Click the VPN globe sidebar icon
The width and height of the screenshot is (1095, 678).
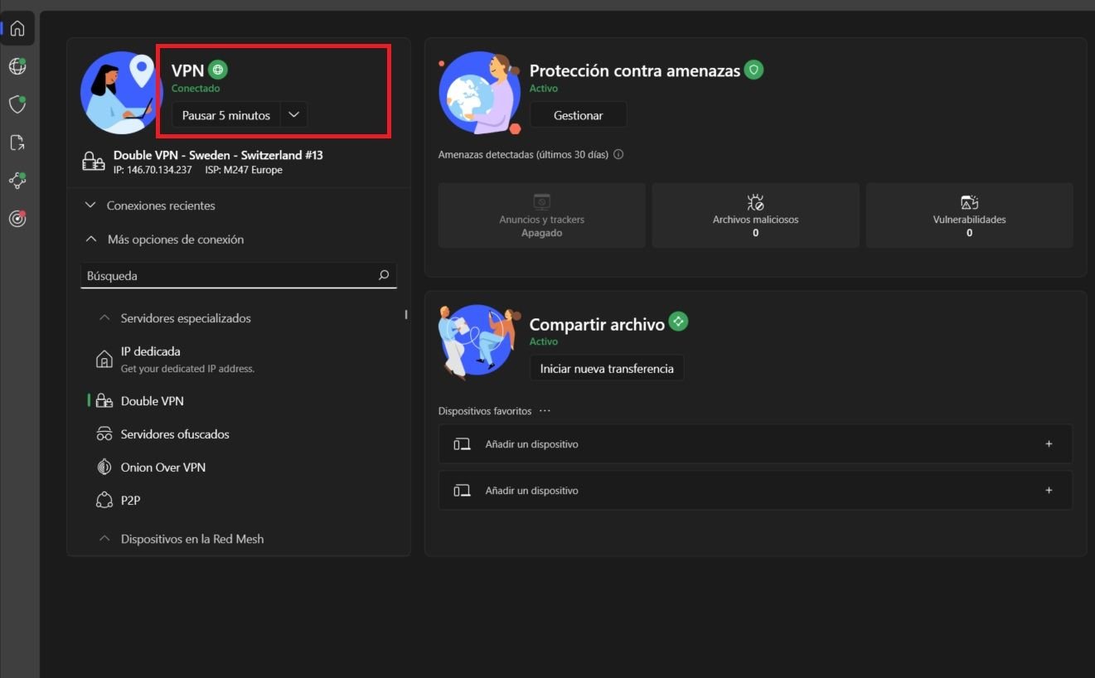[17, 66]
